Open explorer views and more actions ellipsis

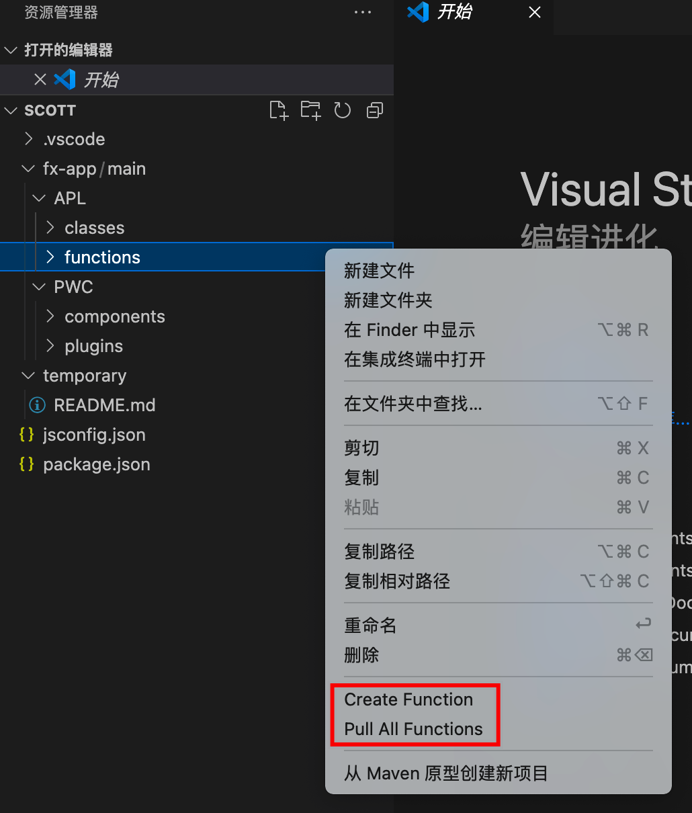(363, 13)
